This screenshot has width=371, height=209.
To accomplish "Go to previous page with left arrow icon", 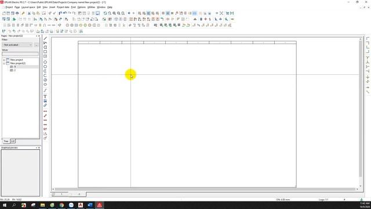I will [x=129, y=13].
